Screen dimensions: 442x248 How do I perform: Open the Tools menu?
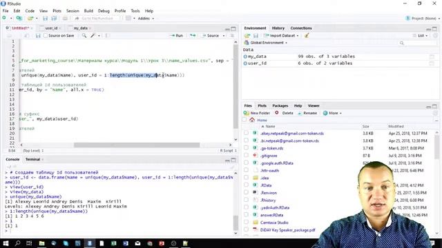(135, 11)
